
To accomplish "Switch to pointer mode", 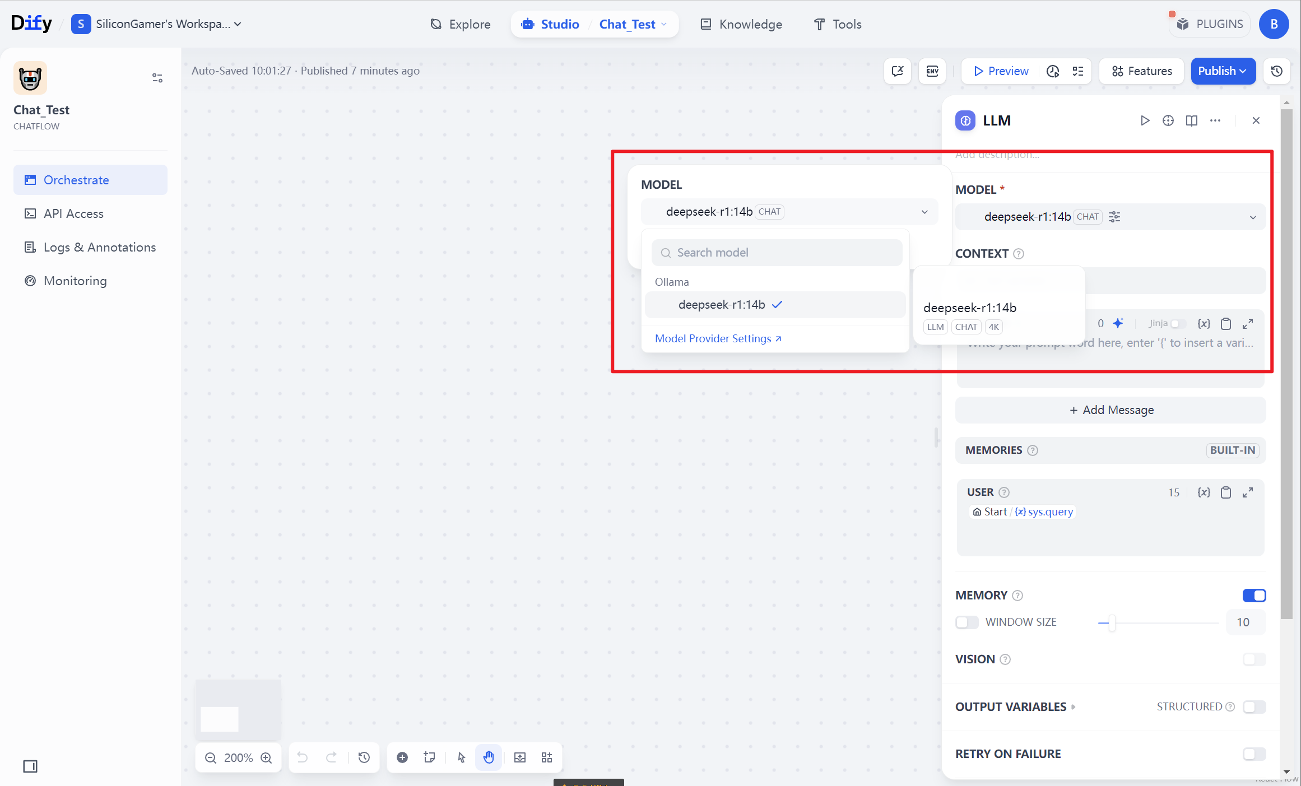I will click(461, 757).
